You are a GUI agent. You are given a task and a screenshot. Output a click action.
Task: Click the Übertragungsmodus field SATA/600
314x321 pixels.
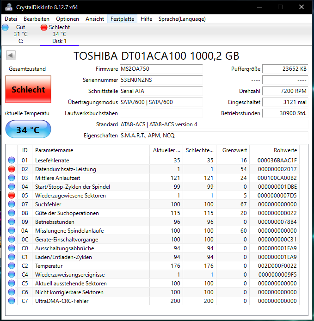[x=161, y=102]
